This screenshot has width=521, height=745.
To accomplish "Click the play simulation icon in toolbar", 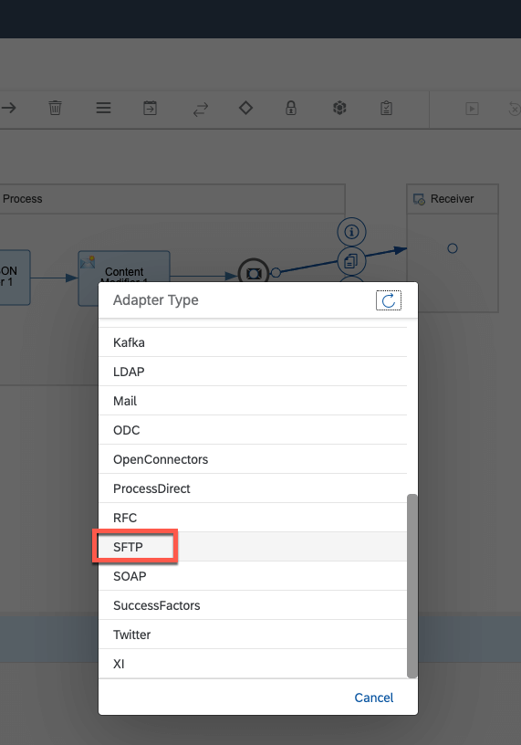I will pos(472,109).
